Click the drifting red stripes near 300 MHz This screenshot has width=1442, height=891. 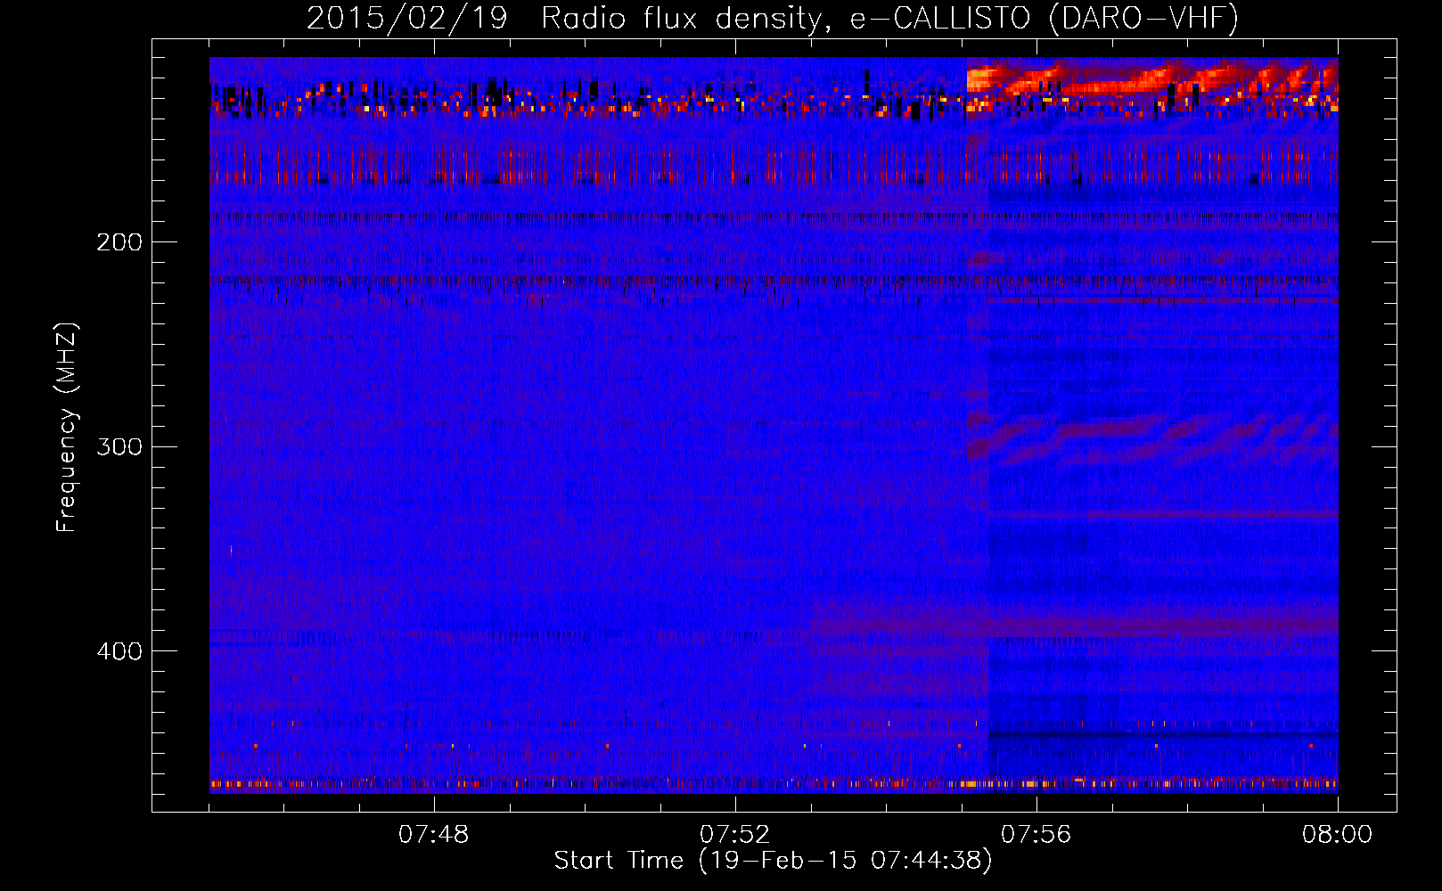[x=1152, y=439]
